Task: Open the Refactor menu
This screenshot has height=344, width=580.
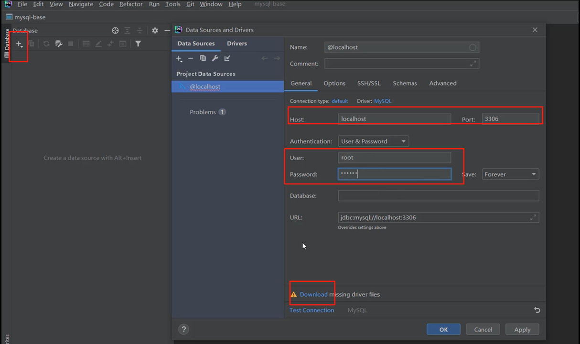Action: (x=131, y=4)
